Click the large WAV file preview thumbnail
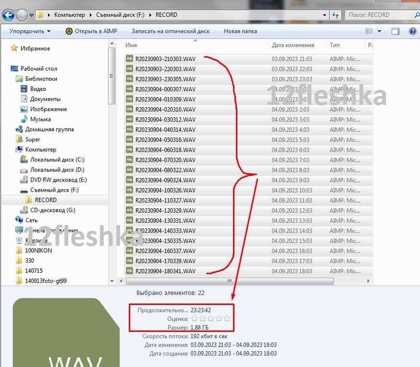Image resolution: width=420 pixels, height=367 pixels. coord(66,333)
